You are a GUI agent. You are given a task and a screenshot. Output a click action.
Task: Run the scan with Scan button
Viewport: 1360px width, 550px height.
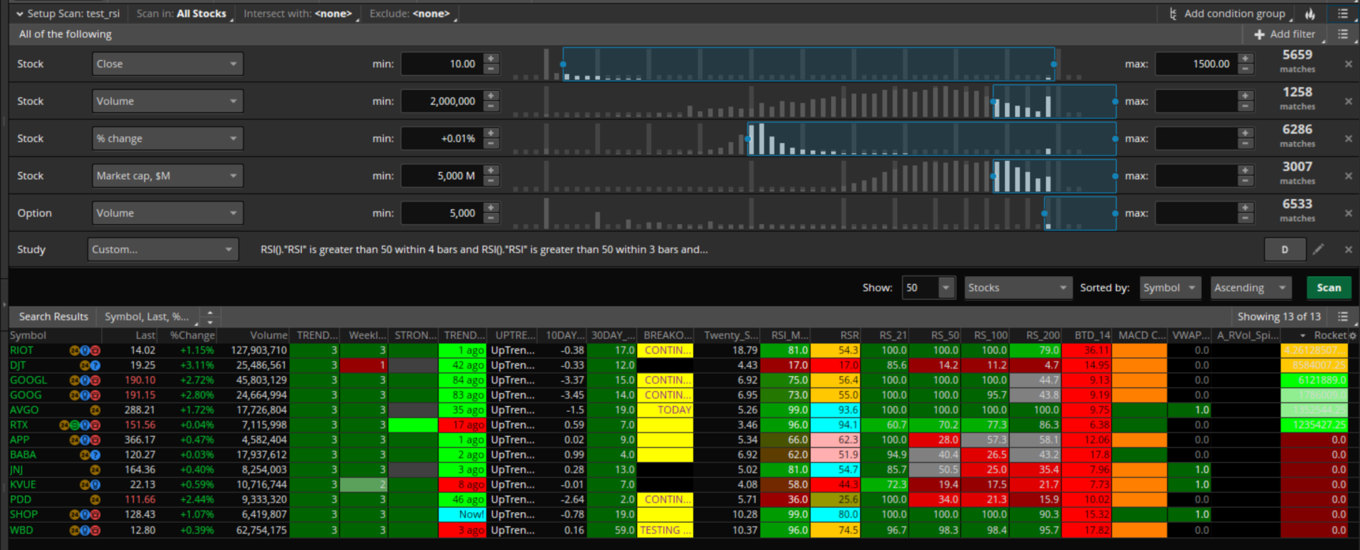pyautogui.click(x=1329, y=288)
